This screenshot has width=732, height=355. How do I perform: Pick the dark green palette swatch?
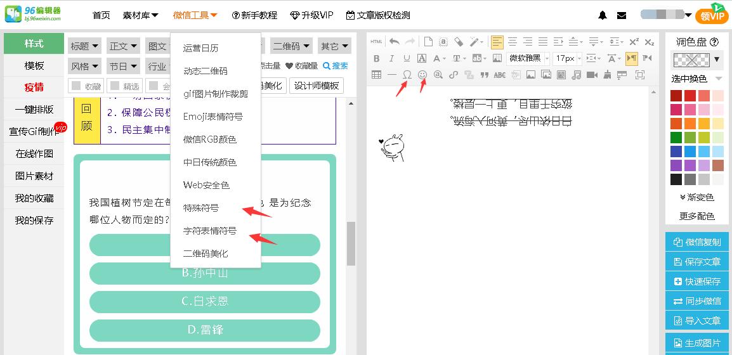point(676,138)
